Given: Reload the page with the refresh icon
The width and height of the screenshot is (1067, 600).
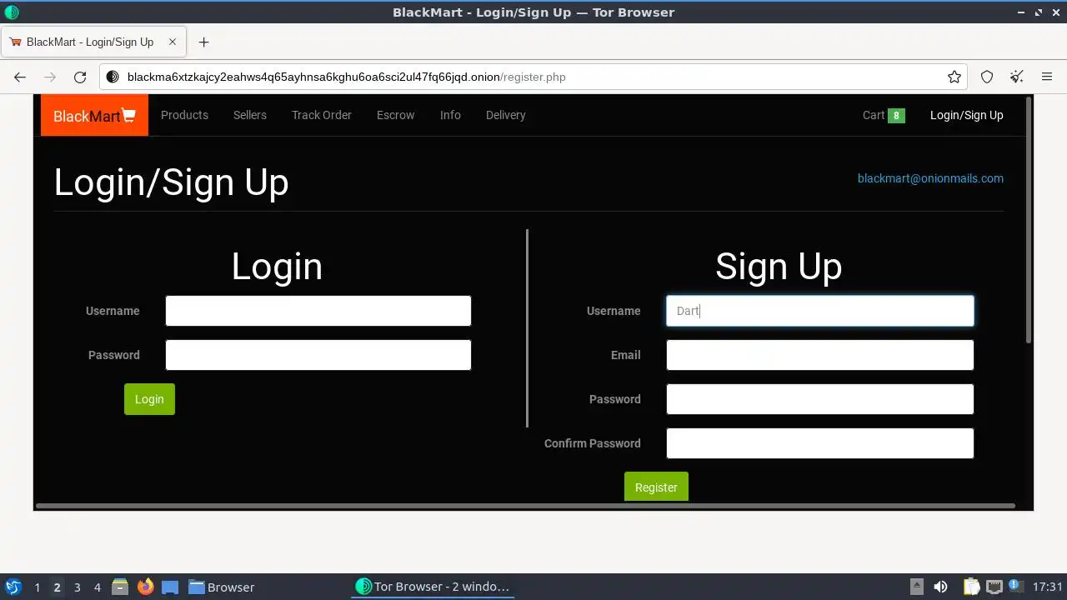Looking at the screenshot, I should [80, 77].
